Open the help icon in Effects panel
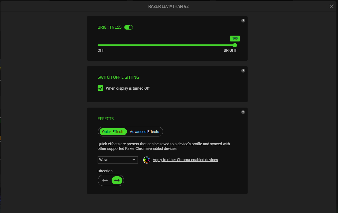 (x=243, y=112)
